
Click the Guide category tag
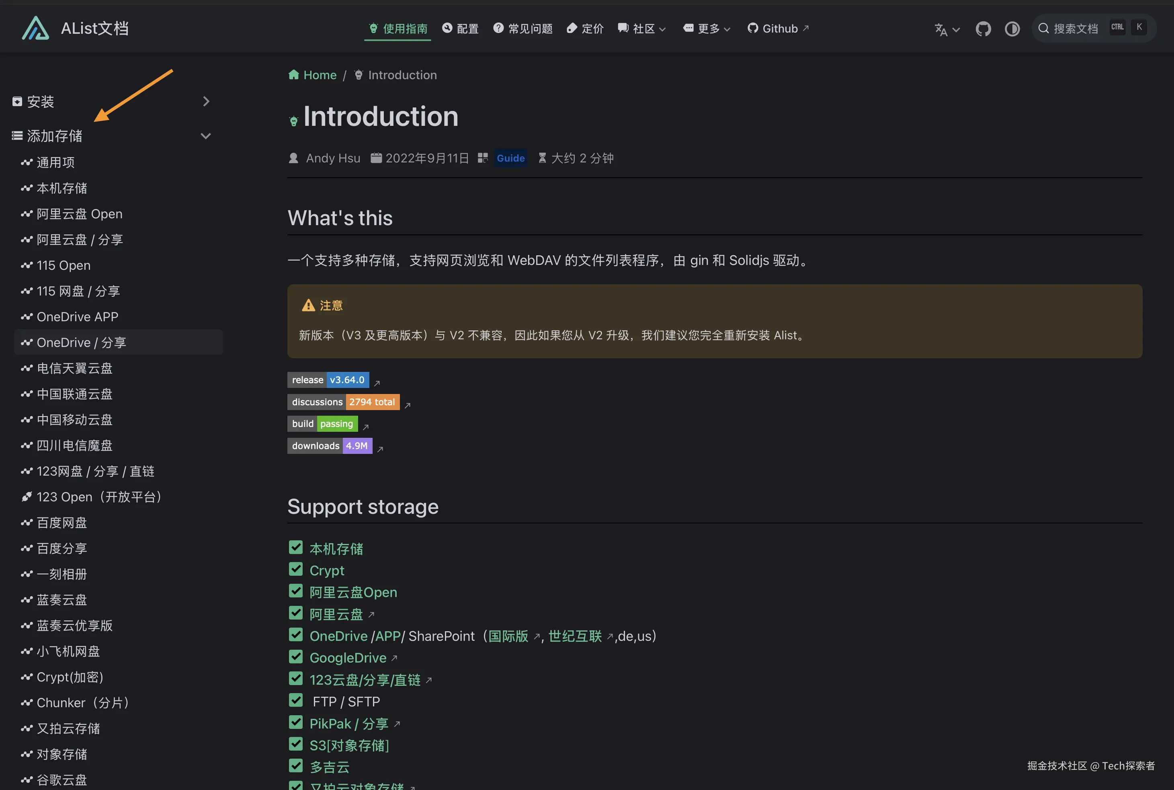(510, 158)
